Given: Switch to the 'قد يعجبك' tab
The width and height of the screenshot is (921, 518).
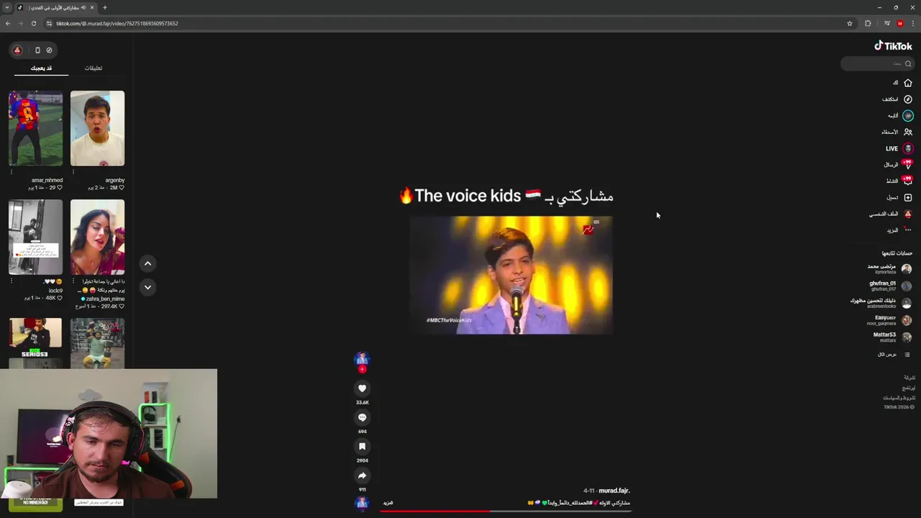Looking at the screenshot, I should click(x=41, y=68).
